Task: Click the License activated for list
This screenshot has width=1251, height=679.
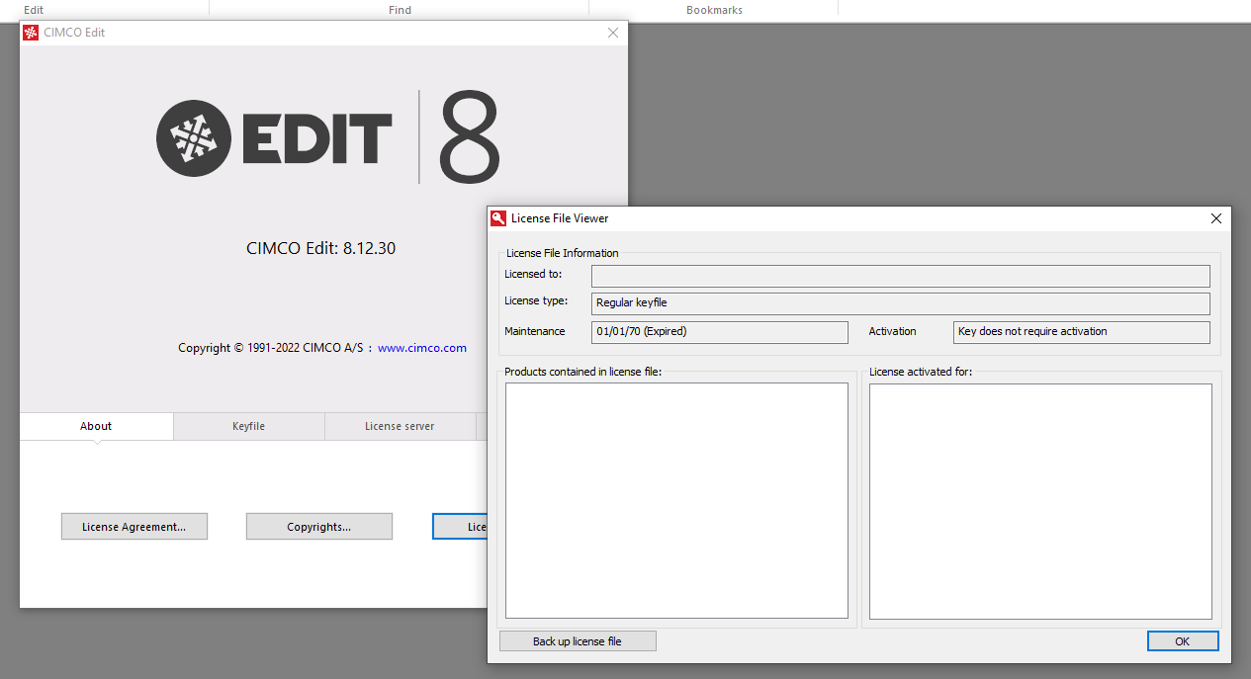Action: click(1041, 501)
